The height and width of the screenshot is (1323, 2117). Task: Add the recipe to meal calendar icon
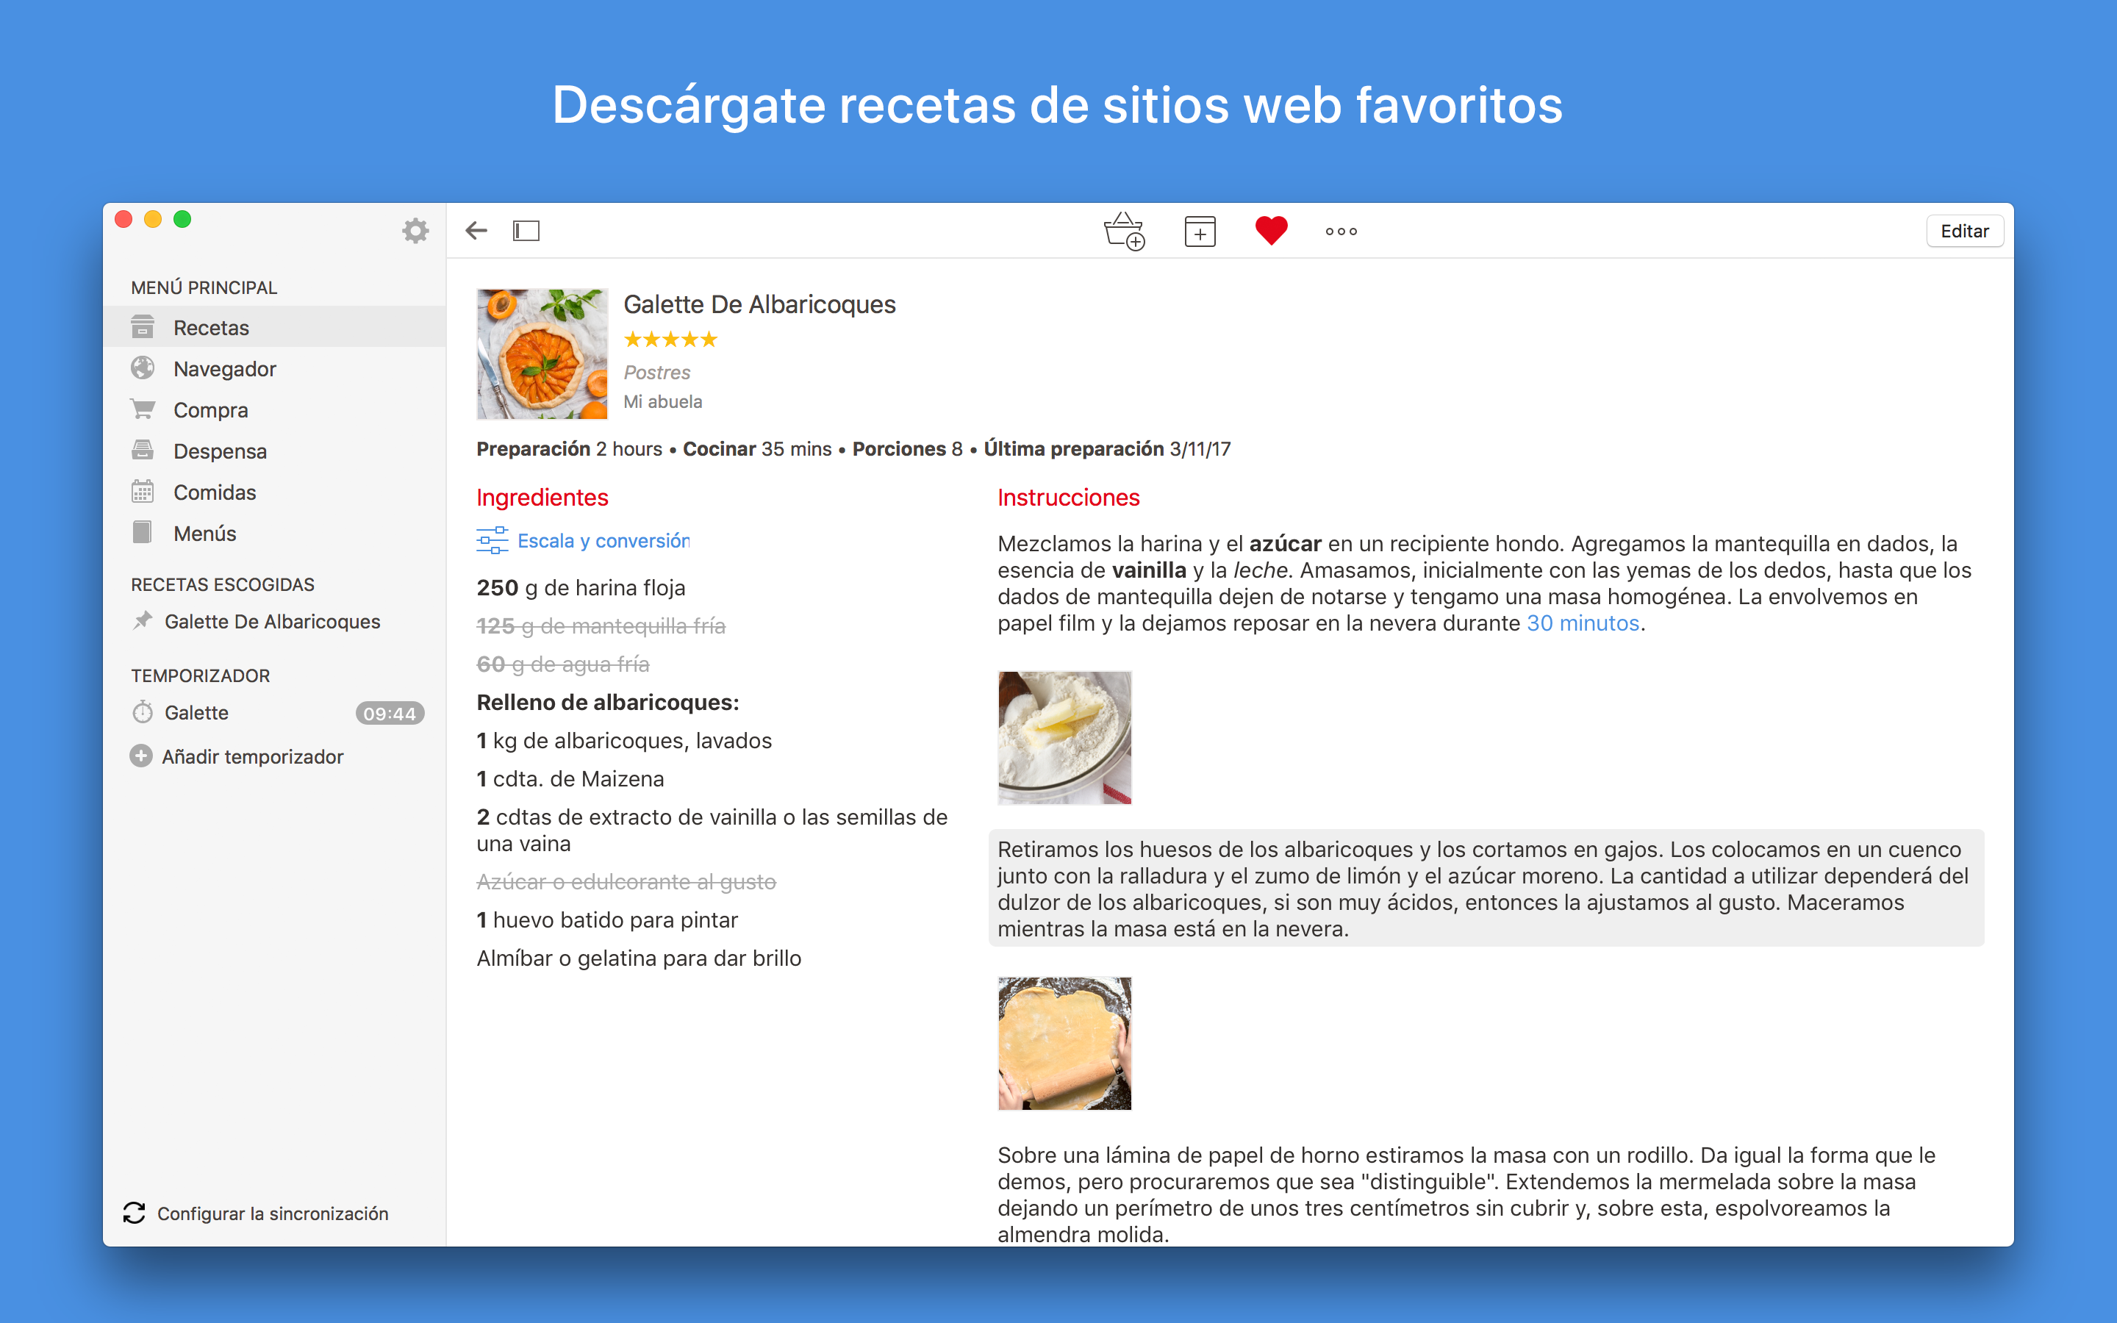click(x=1200, y=231)
